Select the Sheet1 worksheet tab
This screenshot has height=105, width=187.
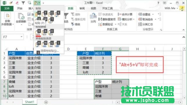coord(30,102)
